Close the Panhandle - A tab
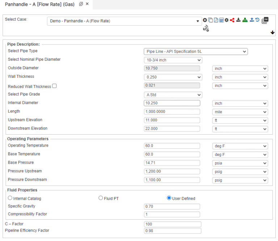The width and height of the screenshot is (278, 241). [87, 4]
